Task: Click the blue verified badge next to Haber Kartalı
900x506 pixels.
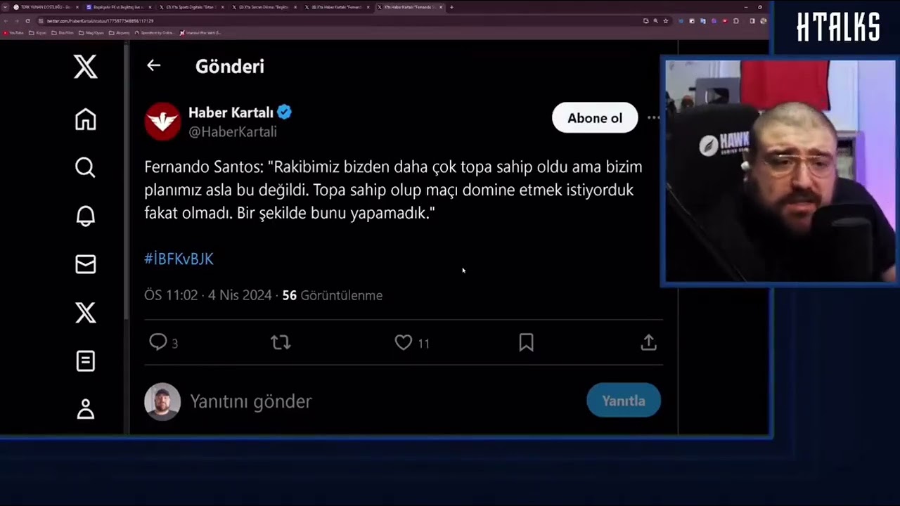Action: point(284,112)
